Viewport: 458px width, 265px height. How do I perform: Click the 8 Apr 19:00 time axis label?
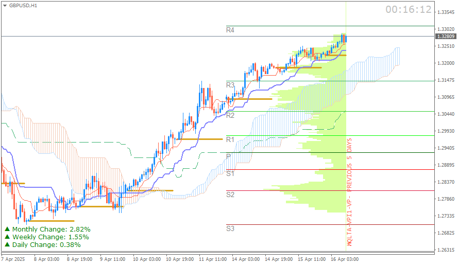point(79,259)
